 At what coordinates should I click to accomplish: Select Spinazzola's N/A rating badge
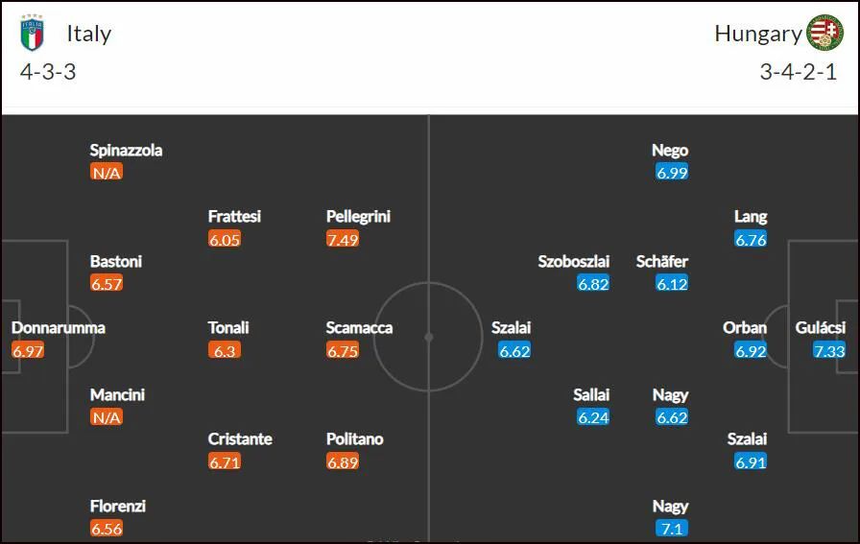pyautogui.click(x=107, y=172)
